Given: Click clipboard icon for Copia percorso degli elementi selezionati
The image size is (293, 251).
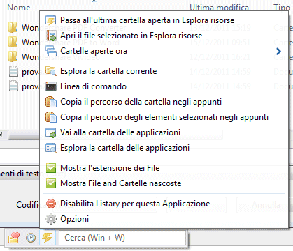Looking at the screenshot, I should (x=51, y=117).
